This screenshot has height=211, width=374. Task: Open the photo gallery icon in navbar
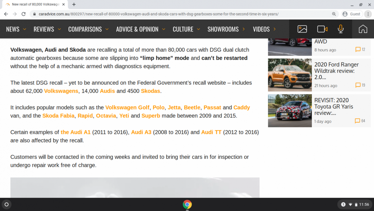pyautogui.click(x=302, y=29)
